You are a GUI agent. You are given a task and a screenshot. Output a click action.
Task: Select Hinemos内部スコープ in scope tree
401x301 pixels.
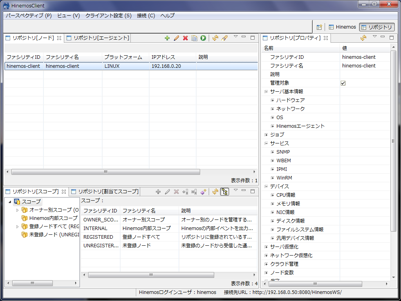[53, 218]
